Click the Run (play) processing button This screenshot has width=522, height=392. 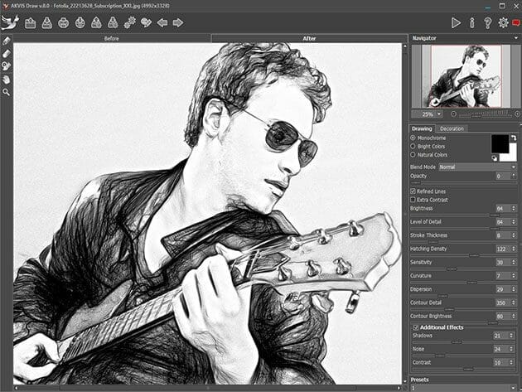pos(456,22)
